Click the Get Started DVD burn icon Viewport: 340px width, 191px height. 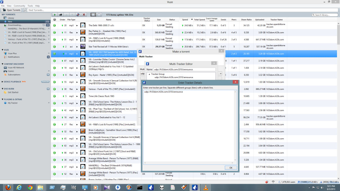[x=5, y=92]
